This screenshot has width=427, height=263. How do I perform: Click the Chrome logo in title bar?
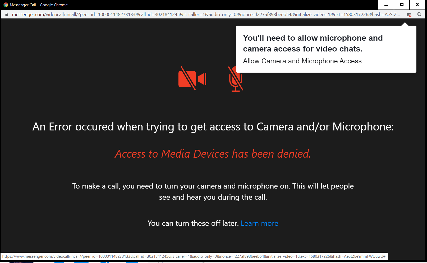pyautogui.click(x=6, y=5)
